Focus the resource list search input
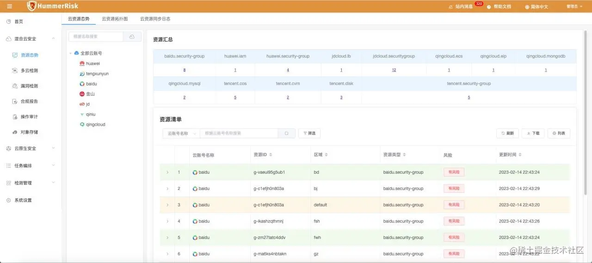 coord(239,133)
